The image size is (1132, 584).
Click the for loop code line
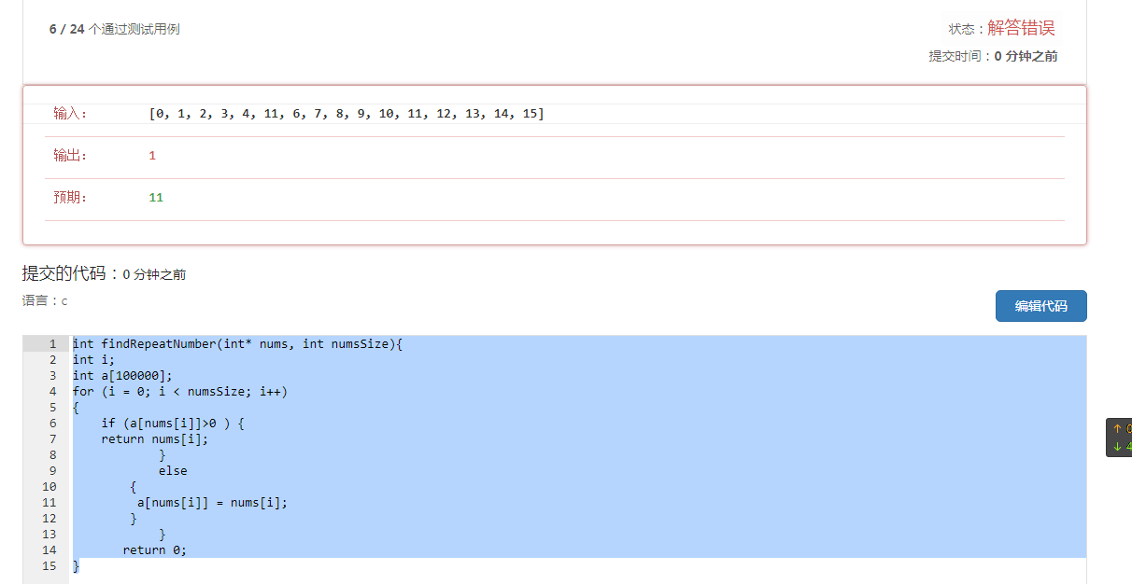180,392
